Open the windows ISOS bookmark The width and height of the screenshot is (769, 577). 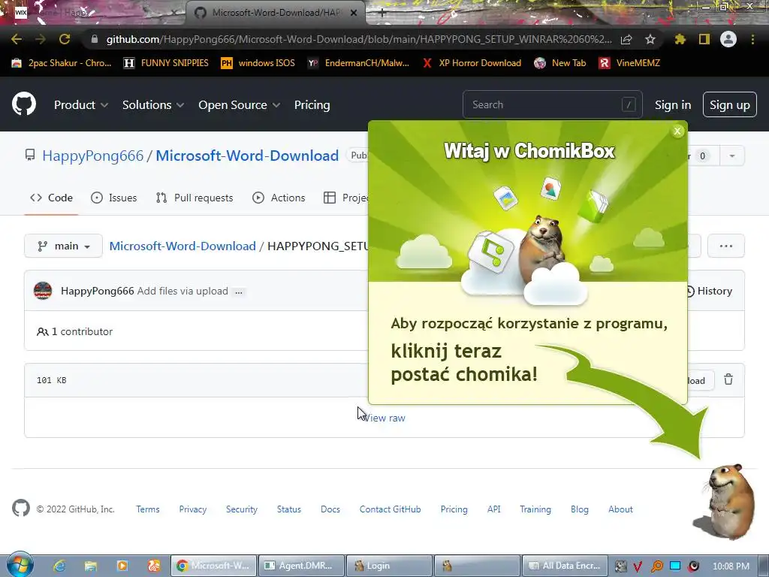tap(258, 63)
